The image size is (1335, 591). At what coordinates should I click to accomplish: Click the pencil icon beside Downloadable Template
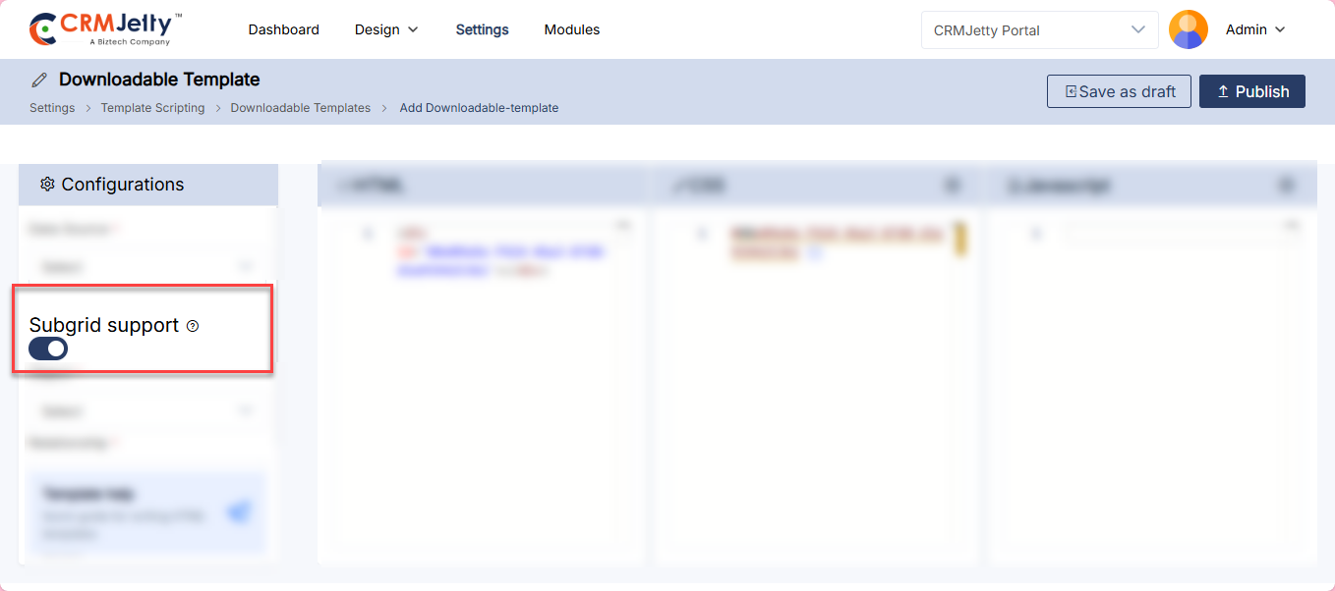pyautogui.click(x=39, y=80)
